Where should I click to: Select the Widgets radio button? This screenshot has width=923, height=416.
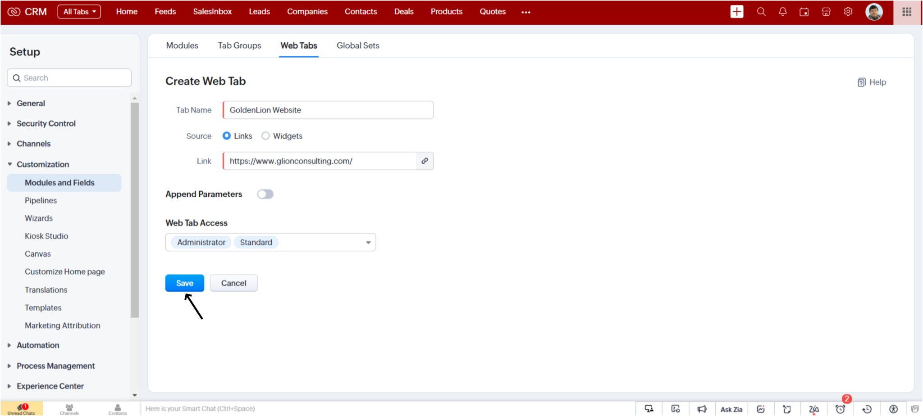(265, 136)
